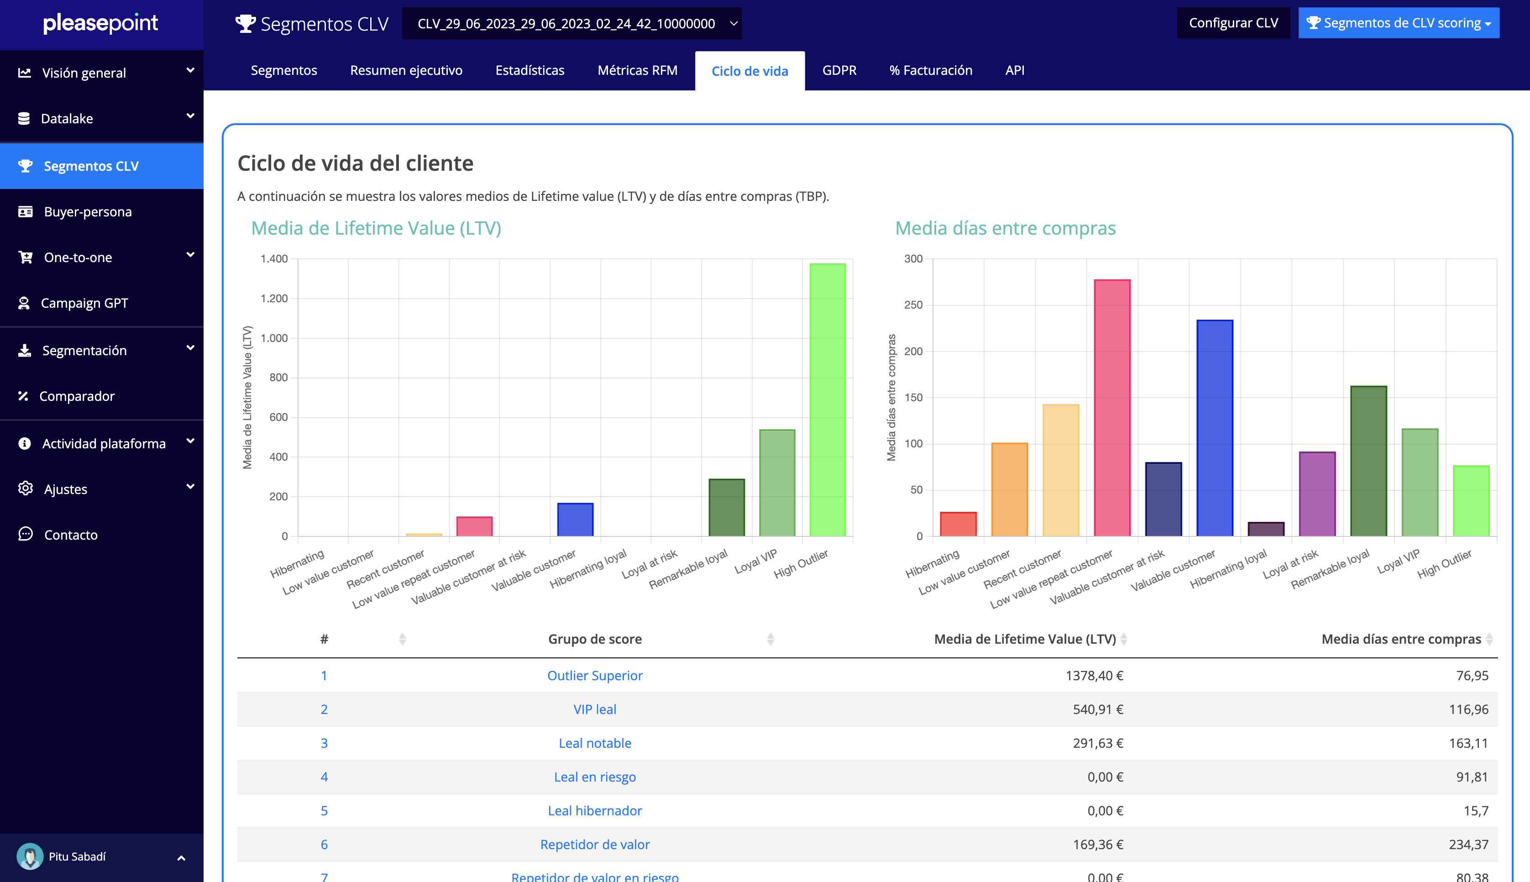The height and width of the screenshot is (882, 1530).
Task: Click the pleasepoint logo
Action: click(100, 23)
